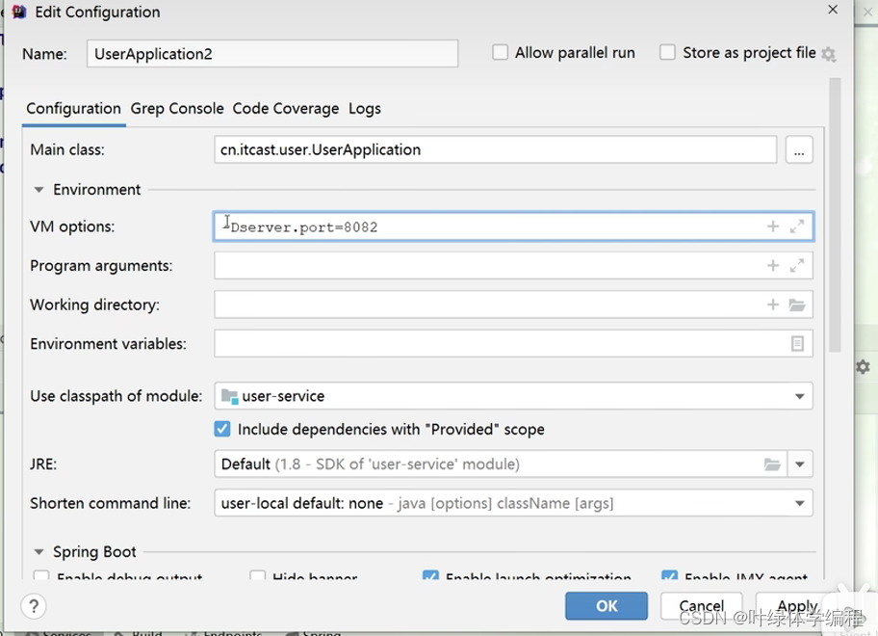Viewport: 878px width, 636px height.
Task: Apply the configuration changes
Action: click(x=795, y=606)
